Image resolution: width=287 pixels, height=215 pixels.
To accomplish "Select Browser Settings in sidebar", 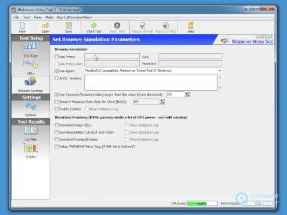I will [30, 85].
